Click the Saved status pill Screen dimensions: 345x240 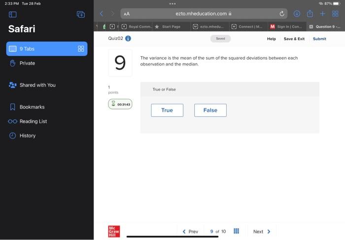click(x=220, y=38)
